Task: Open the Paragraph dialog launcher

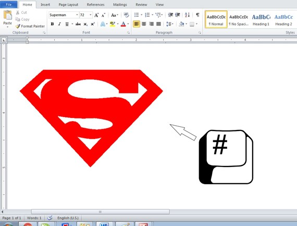Action: click(200, 33)
